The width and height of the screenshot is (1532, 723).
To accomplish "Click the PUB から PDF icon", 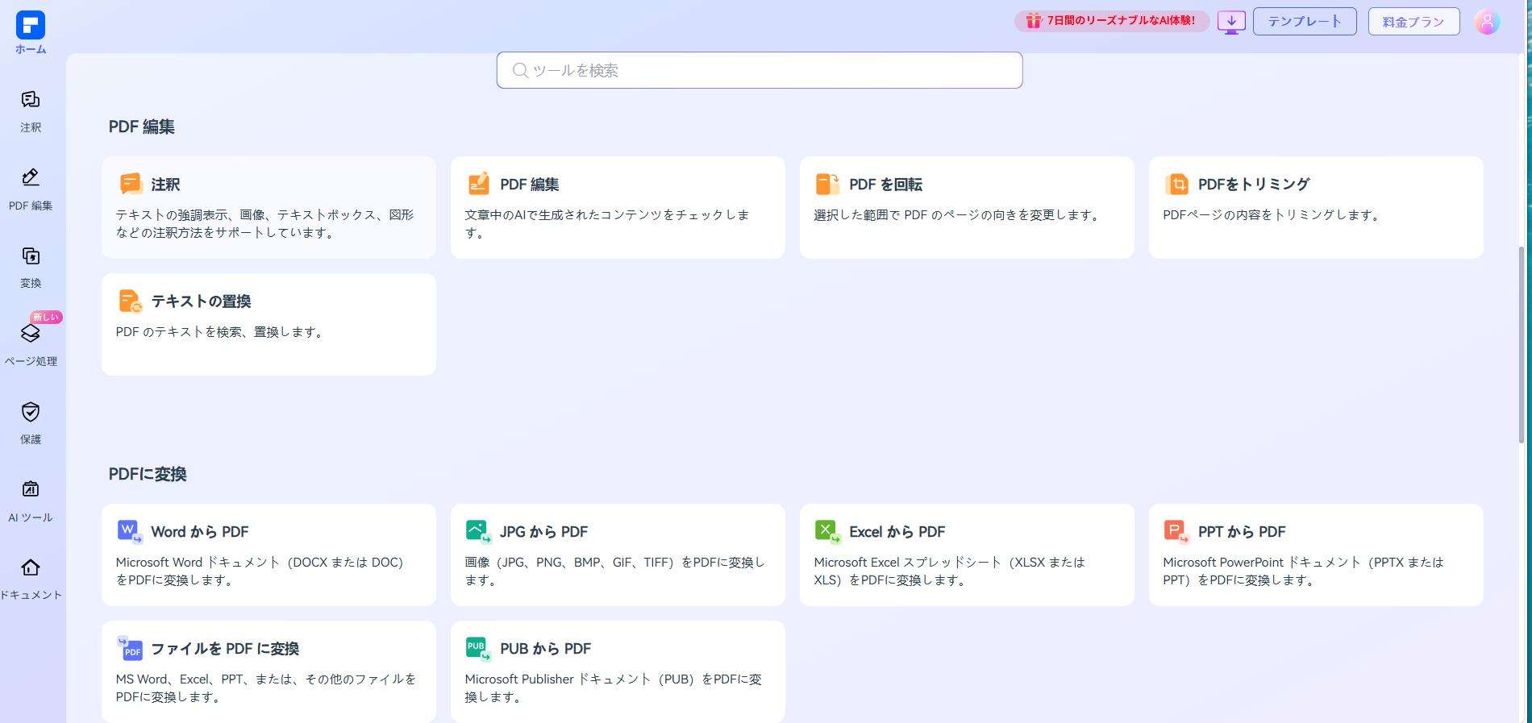I will (x=479, y=648).
